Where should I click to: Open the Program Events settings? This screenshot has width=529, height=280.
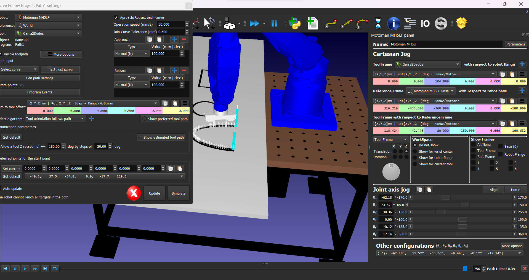point(40,92)
